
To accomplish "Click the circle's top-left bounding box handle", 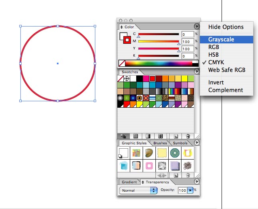I will click(x=20, y=26).
